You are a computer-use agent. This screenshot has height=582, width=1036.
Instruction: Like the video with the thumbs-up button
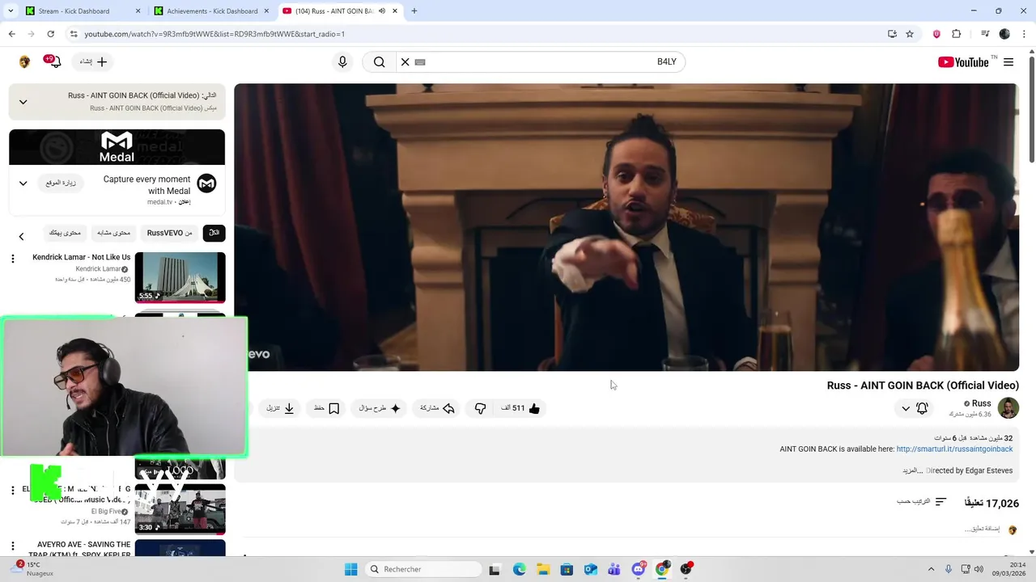(520, 408)
